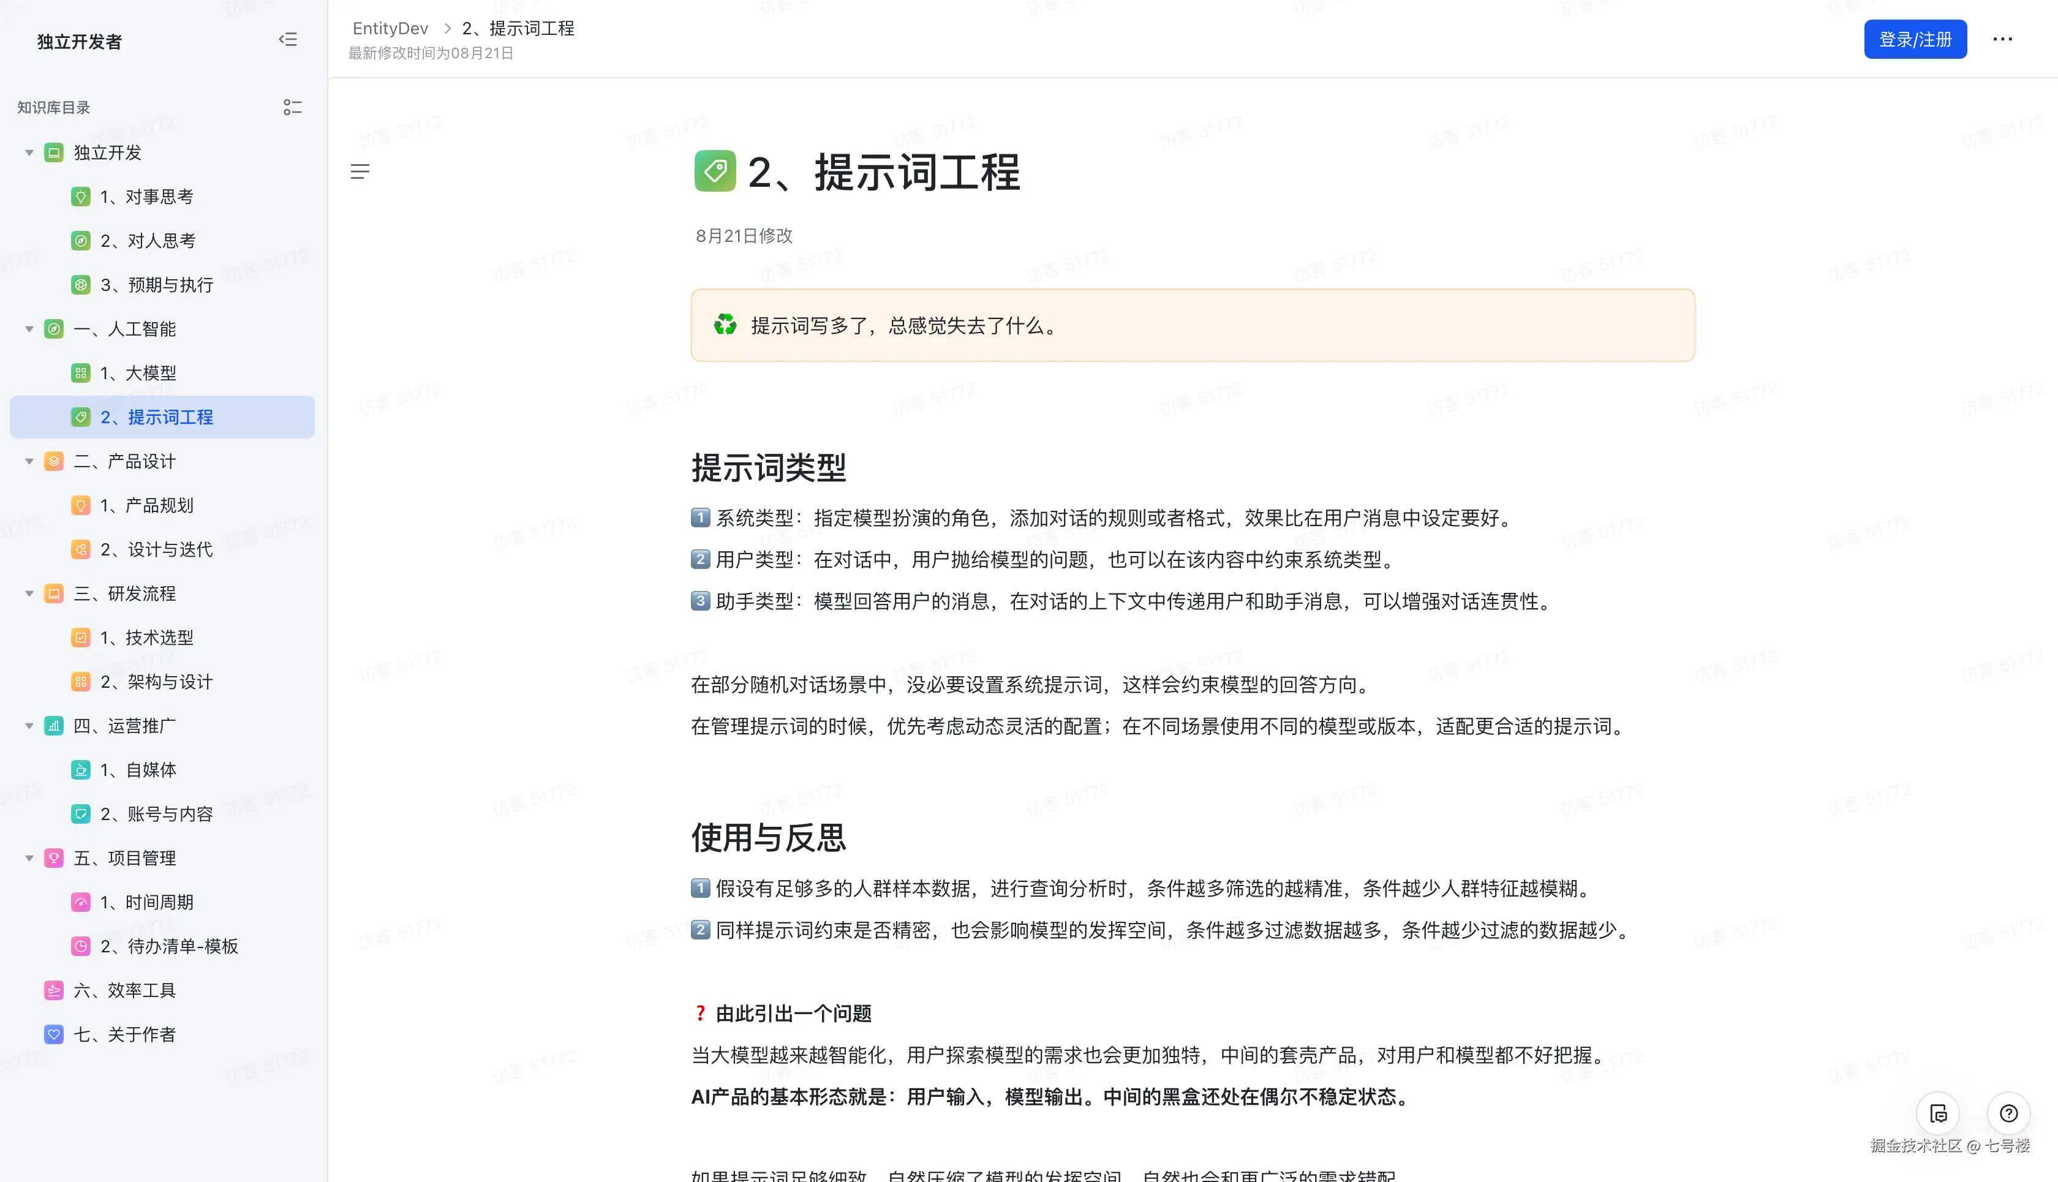Expand the 四、运营推广 section arrow
The height and width of the screenshot is (1182, 2058).
pos(29,725)
